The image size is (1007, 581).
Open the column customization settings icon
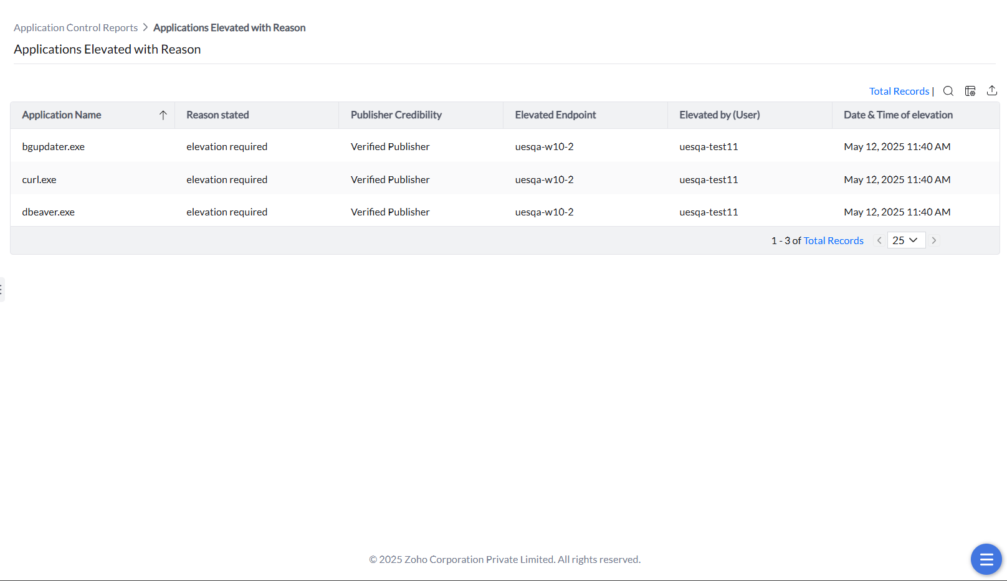[x=970, y=91]
